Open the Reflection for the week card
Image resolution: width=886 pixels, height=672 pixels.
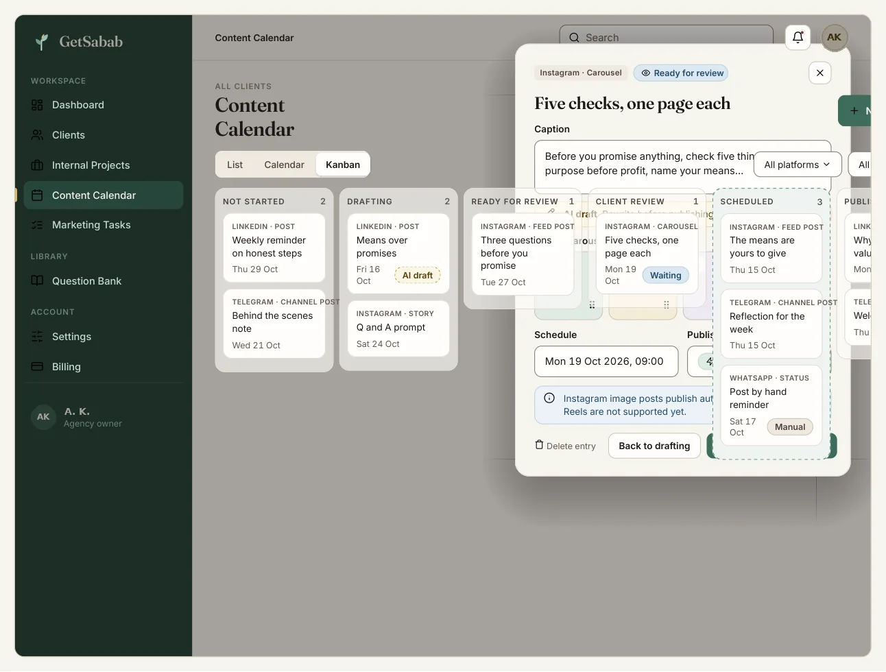pos(771,324)
